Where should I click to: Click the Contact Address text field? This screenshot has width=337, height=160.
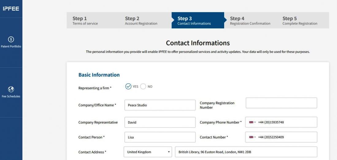[x=246, y=152]
